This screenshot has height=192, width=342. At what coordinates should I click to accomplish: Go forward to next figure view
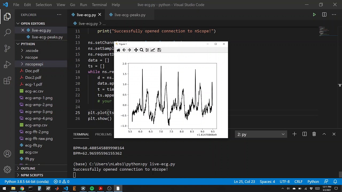pyautogui.click(x=129, y=50)
